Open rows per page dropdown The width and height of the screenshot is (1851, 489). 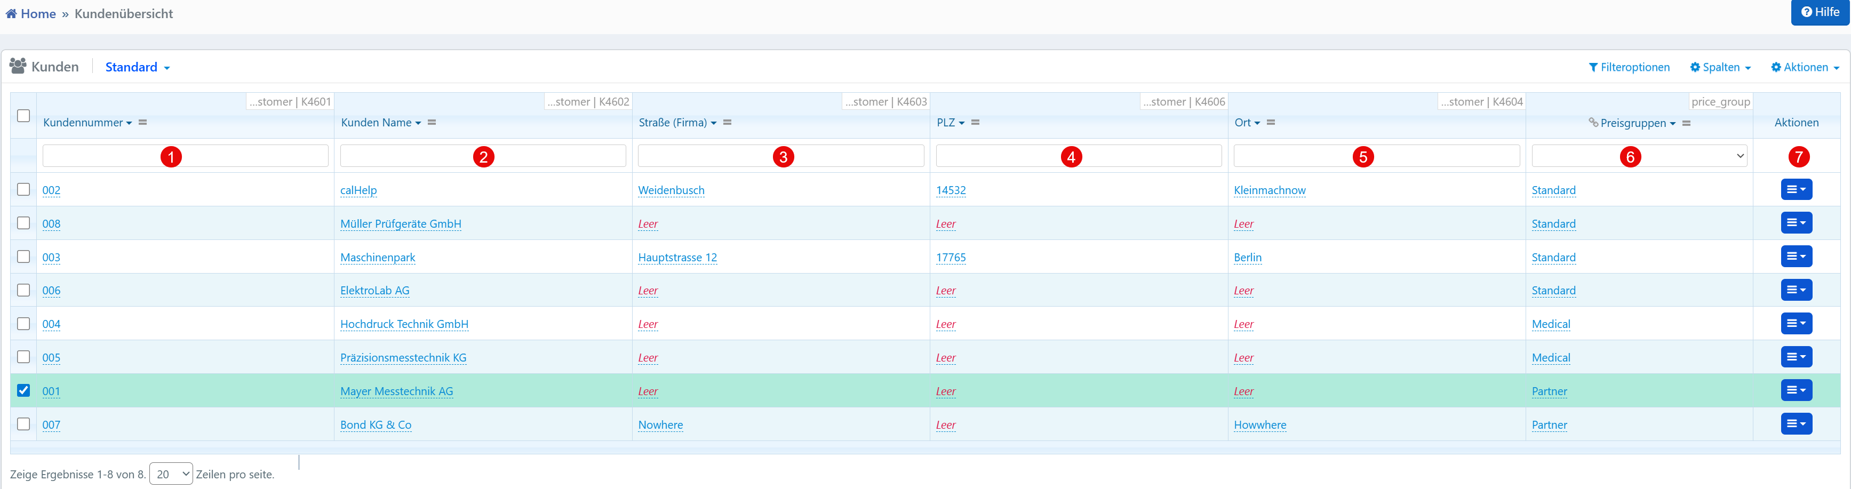point(171,474)
